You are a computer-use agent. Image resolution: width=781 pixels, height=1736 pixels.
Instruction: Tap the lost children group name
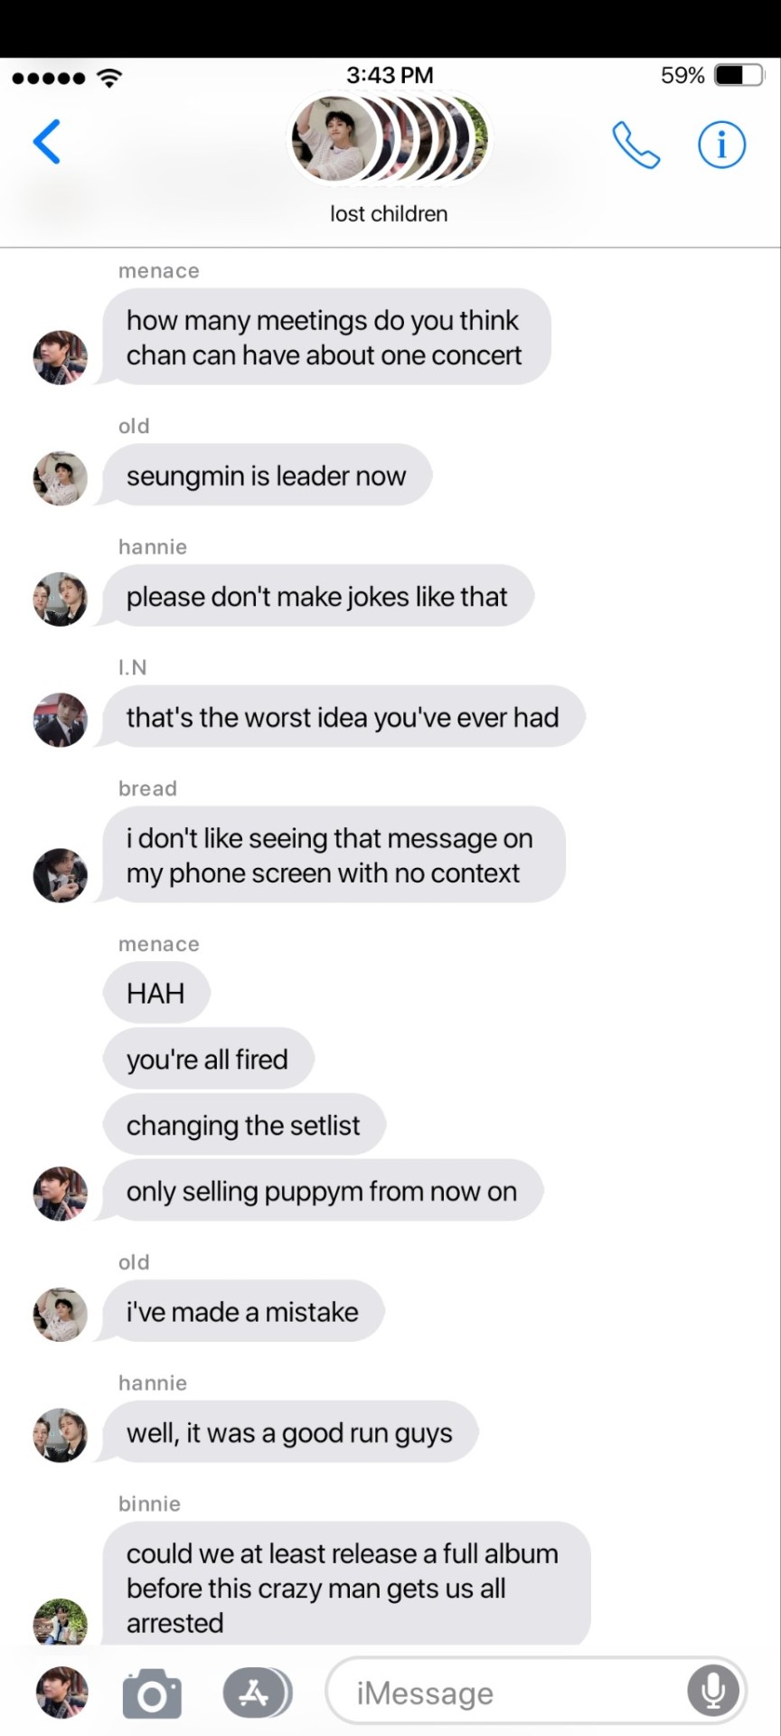389,214
